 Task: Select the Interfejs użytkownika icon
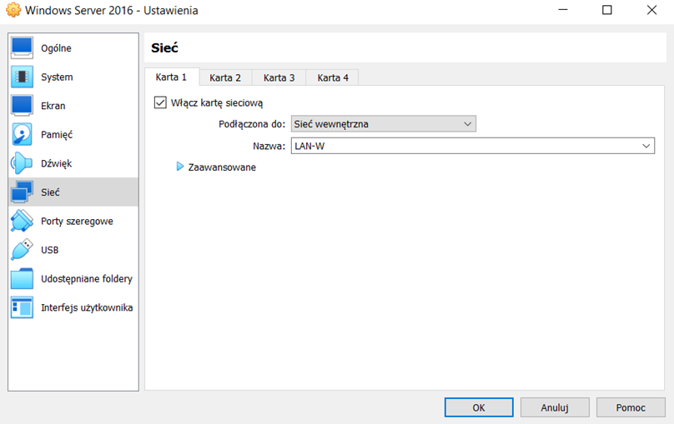[22, 307]
